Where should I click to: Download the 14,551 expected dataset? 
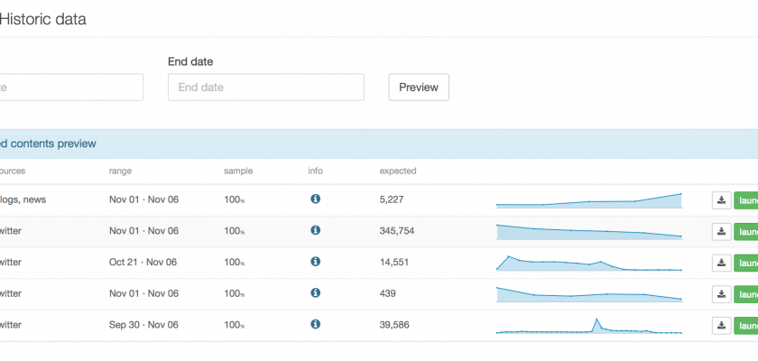pos(721,263)
